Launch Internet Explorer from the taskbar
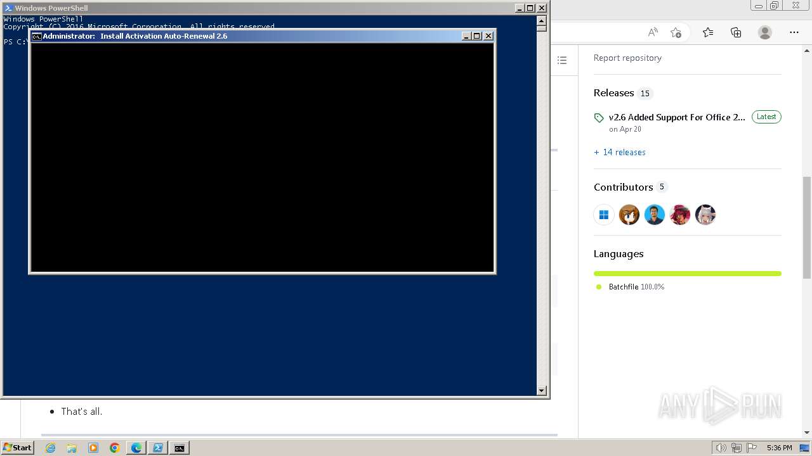812x456 pixels. [50, 448]
